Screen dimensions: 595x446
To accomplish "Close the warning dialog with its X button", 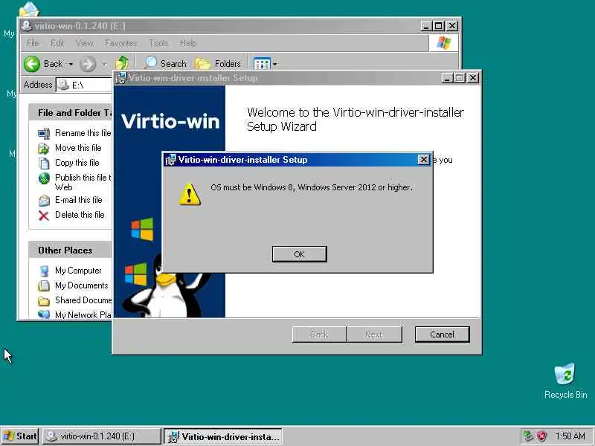I will coord(423,160).
